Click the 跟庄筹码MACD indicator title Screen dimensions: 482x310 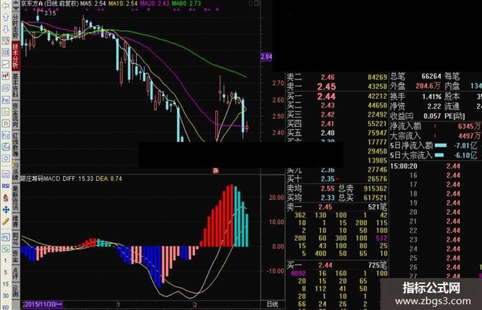click(x=40, y=179)
